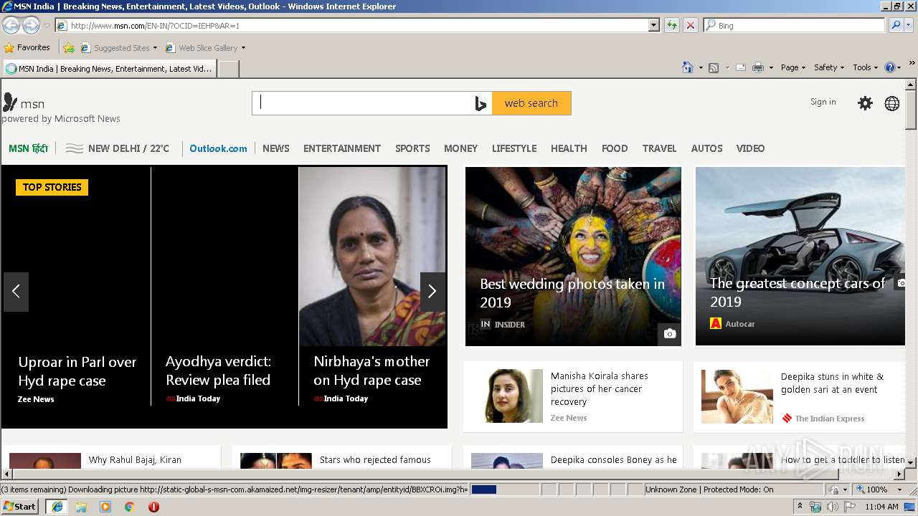Click the Home page icon in command bar

[x=687, y=67]
